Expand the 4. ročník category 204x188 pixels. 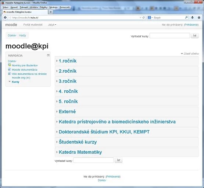pos(57,91)
